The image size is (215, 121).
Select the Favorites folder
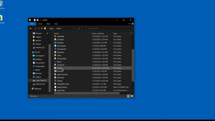[60, 52]
